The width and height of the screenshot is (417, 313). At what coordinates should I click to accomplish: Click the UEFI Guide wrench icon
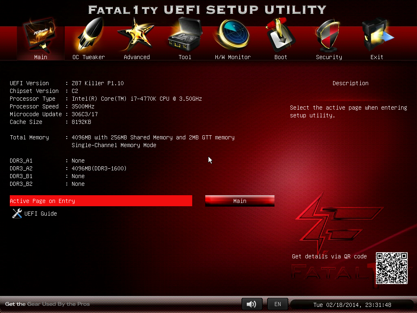pyautogui.click(x=17, y=214)
